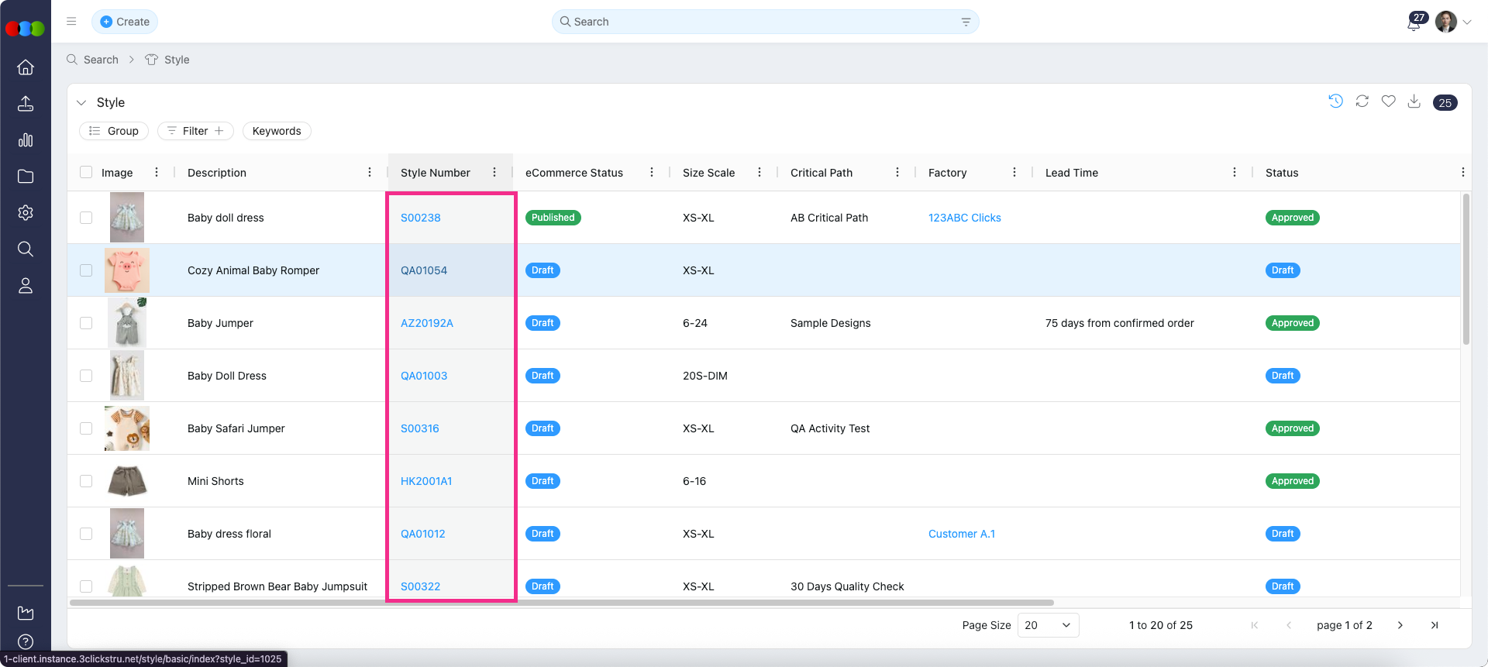Click the history clock icon

pos(1335,101)
